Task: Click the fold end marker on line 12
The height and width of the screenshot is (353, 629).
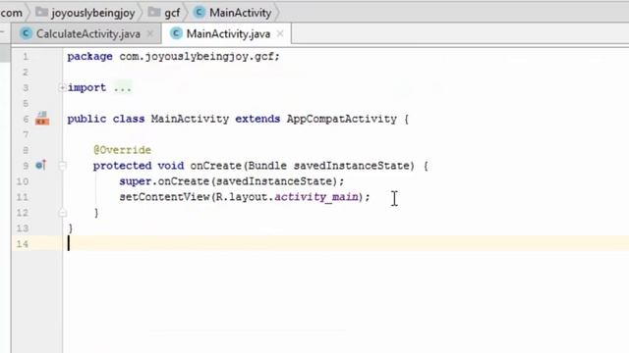Action: click(x=63, y=213)
